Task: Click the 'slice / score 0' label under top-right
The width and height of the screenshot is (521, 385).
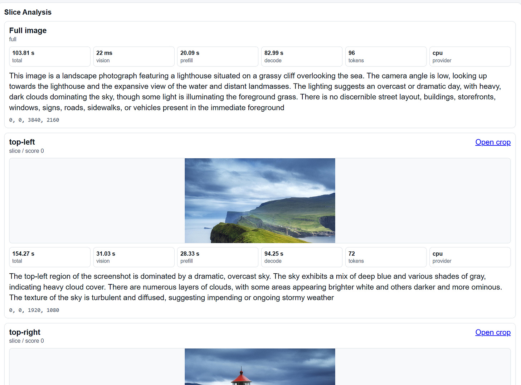Action: [26, 341]
